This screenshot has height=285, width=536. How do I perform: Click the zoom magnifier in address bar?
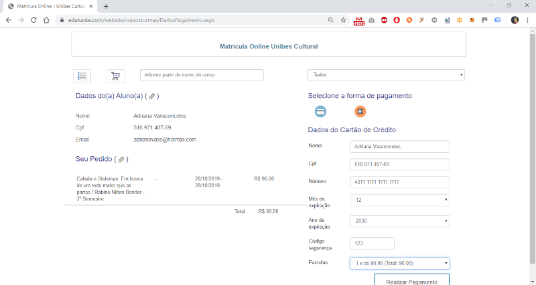tap(330, 20)
